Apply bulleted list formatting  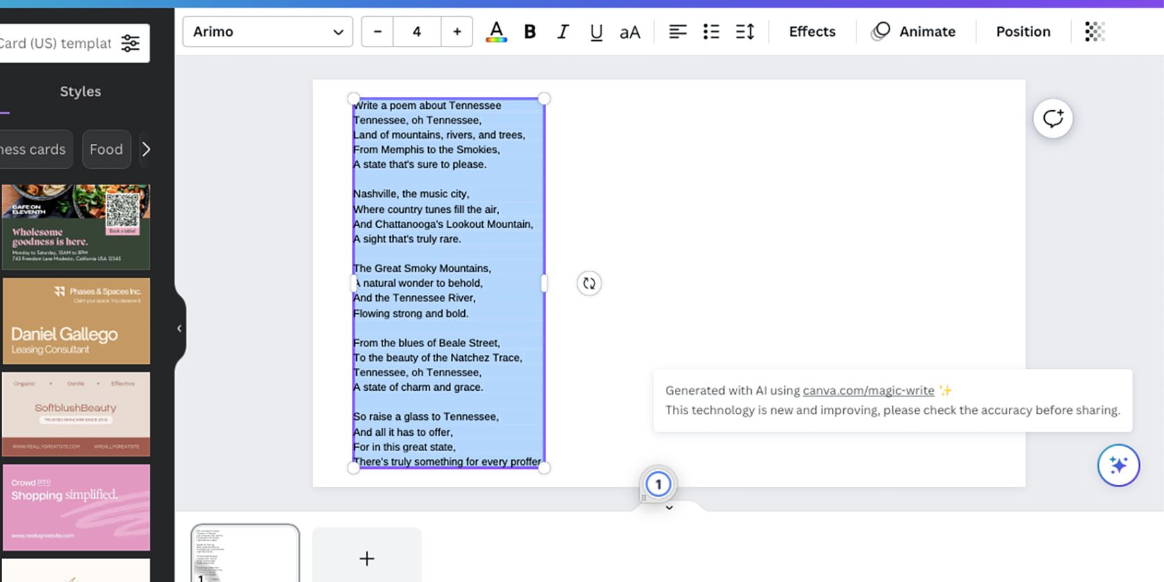pyautogui.click(x=711, y=32)
